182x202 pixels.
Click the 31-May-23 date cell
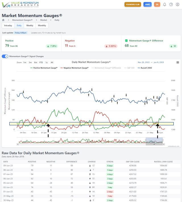tap(8, 196)
